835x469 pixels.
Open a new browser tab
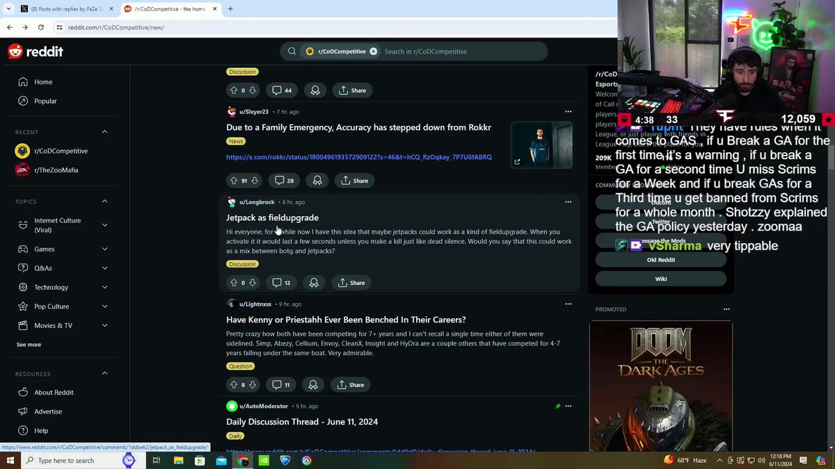[x=230, y=9]
